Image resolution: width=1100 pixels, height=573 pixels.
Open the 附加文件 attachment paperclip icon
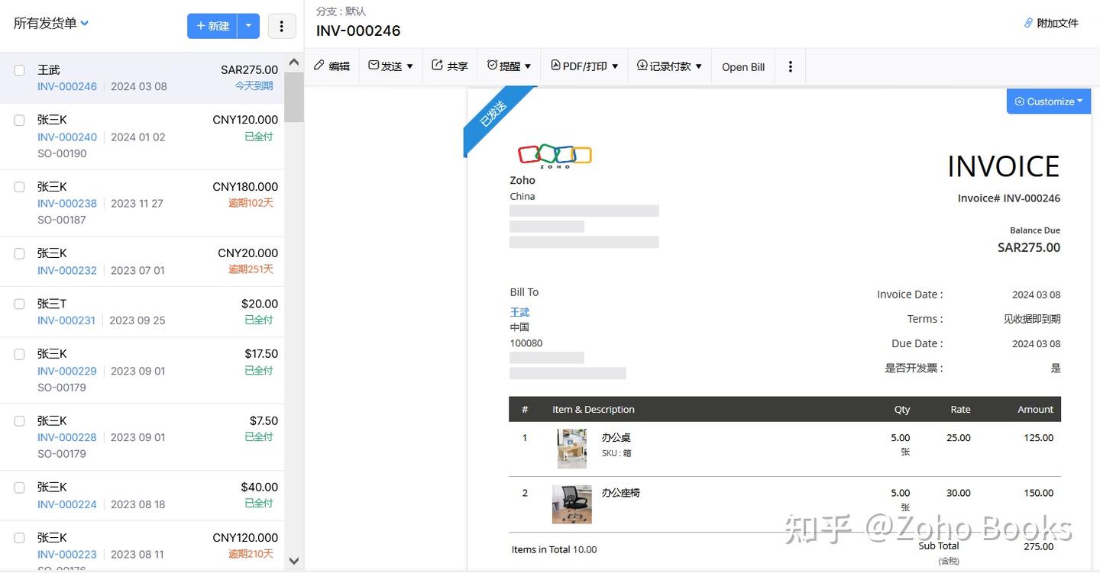(x=1030, y=23)
